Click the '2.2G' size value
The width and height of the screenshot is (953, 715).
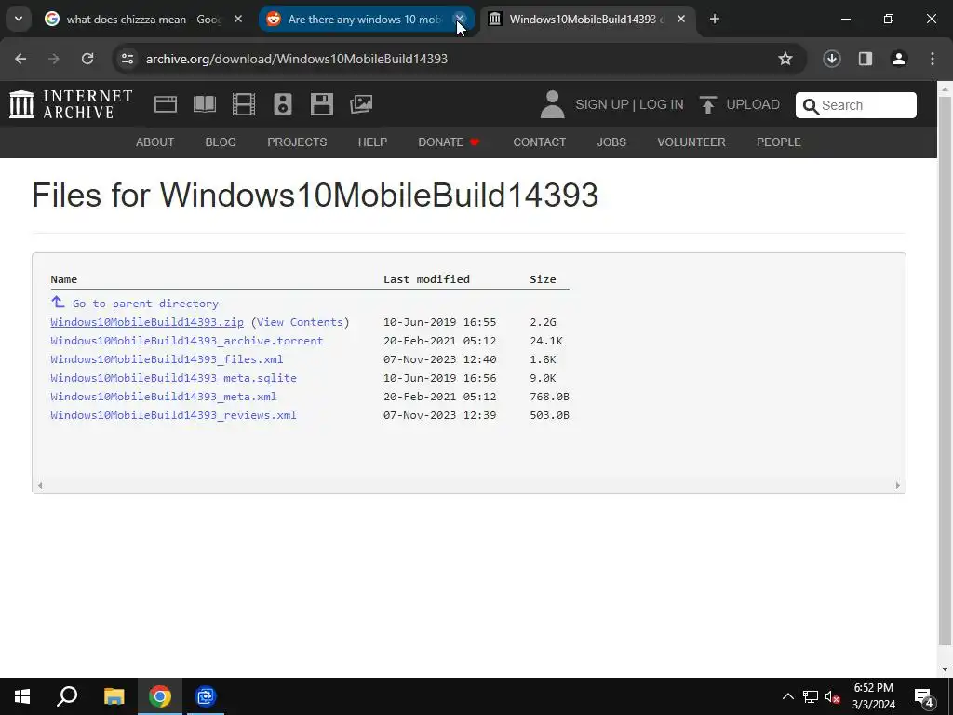(x=543, y=322)
